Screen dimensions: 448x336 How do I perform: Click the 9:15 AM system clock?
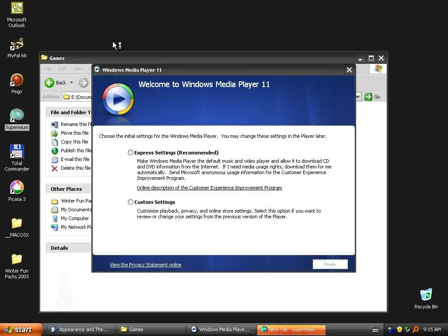[x=432, y=329]
